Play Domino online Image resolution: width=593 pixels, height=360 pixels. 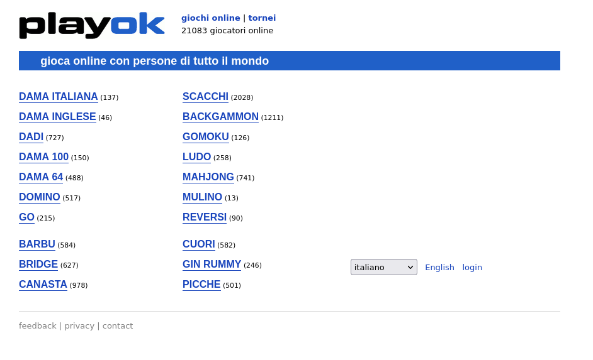(x=40, y=197)
